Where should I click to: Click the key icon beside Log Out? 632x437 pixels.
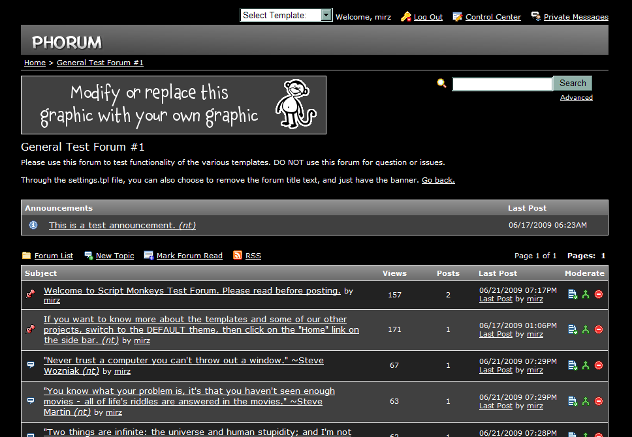click(x=406, y=16)
